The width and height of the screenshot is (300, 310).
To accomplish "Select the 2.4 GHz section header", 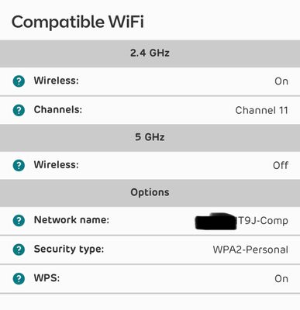I will [x=150, y=53].
